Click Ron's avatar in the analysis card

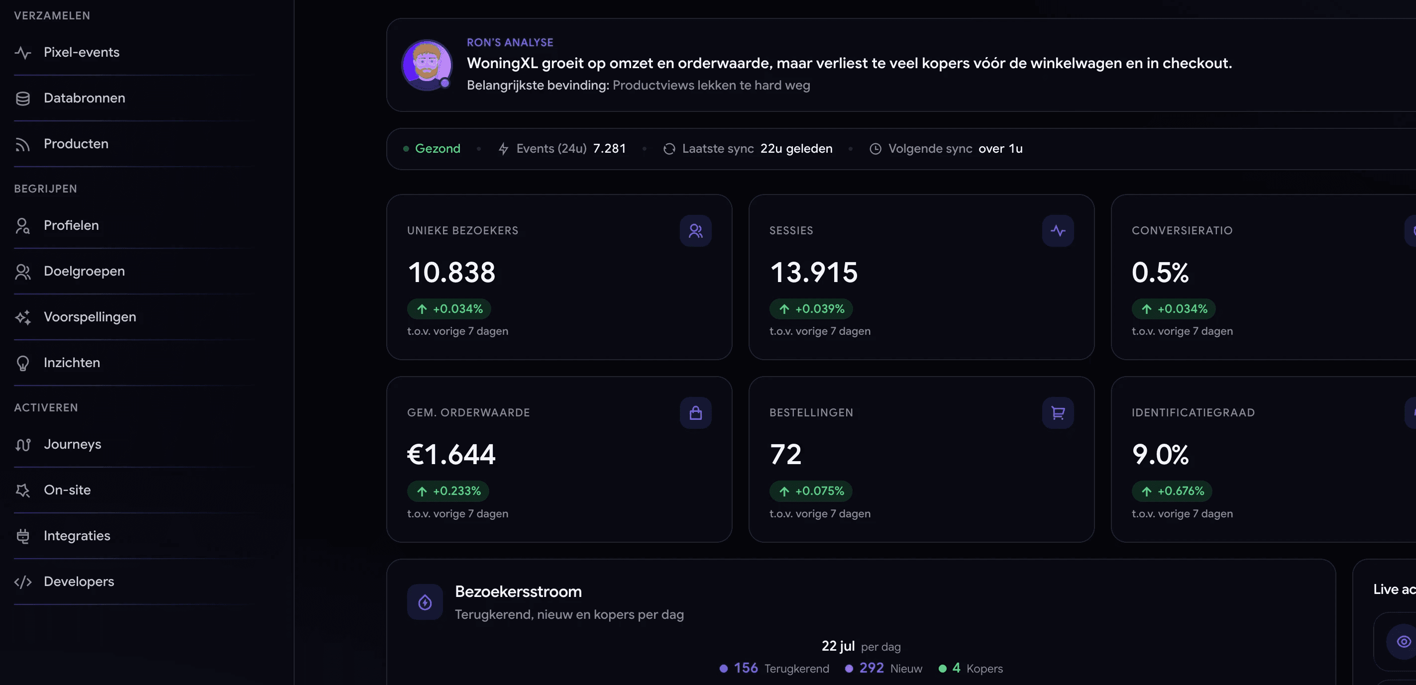(x=427, y=65)
